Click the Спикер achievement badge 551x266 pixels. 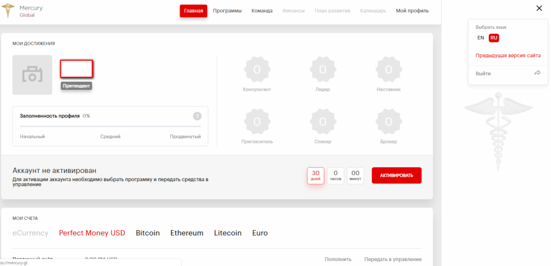(x=323, y=122)
